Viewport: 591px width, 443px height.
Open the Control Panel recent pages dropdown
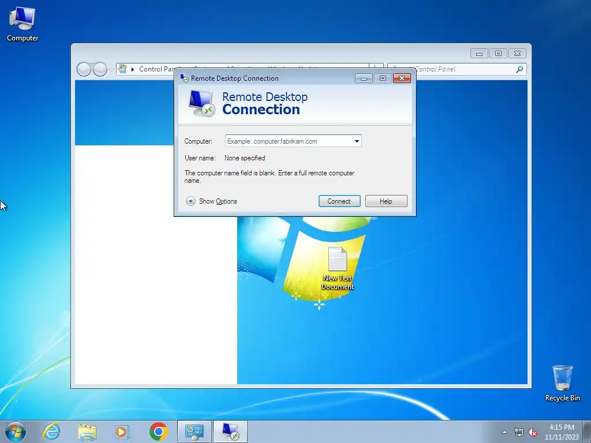[x=111, y=70]
